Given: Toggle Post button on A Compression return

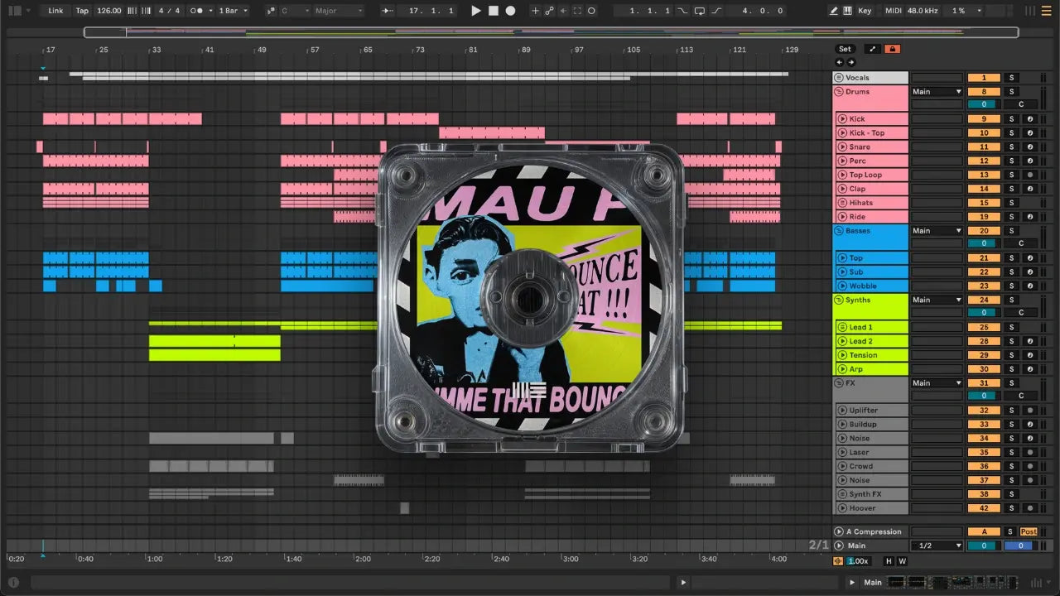Looking at the screenshot, I should pyautogui.click(x=1028, y=531).
